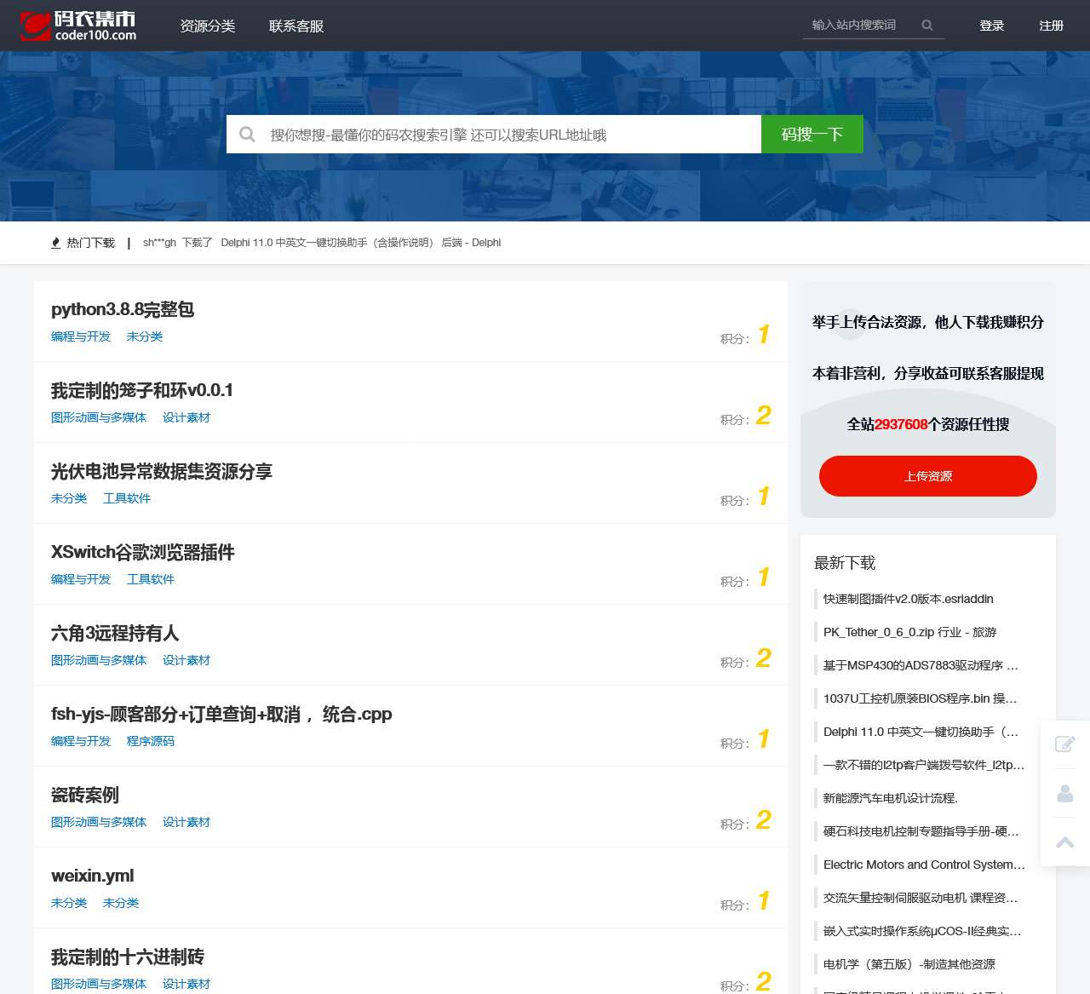Click 未分类 tag under python3.8.8完整包
Screen dimensions: 1090x994
tap(145, 336)
